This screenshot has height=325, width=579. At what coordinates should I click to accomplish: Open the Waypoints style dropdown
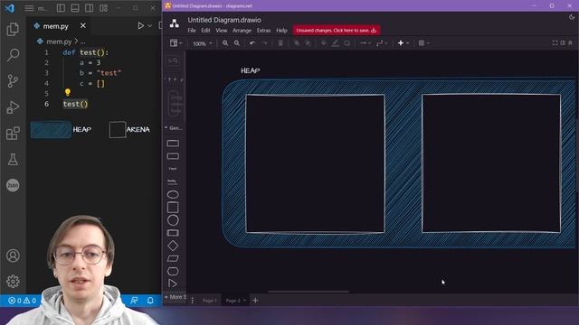coord(382,43)
